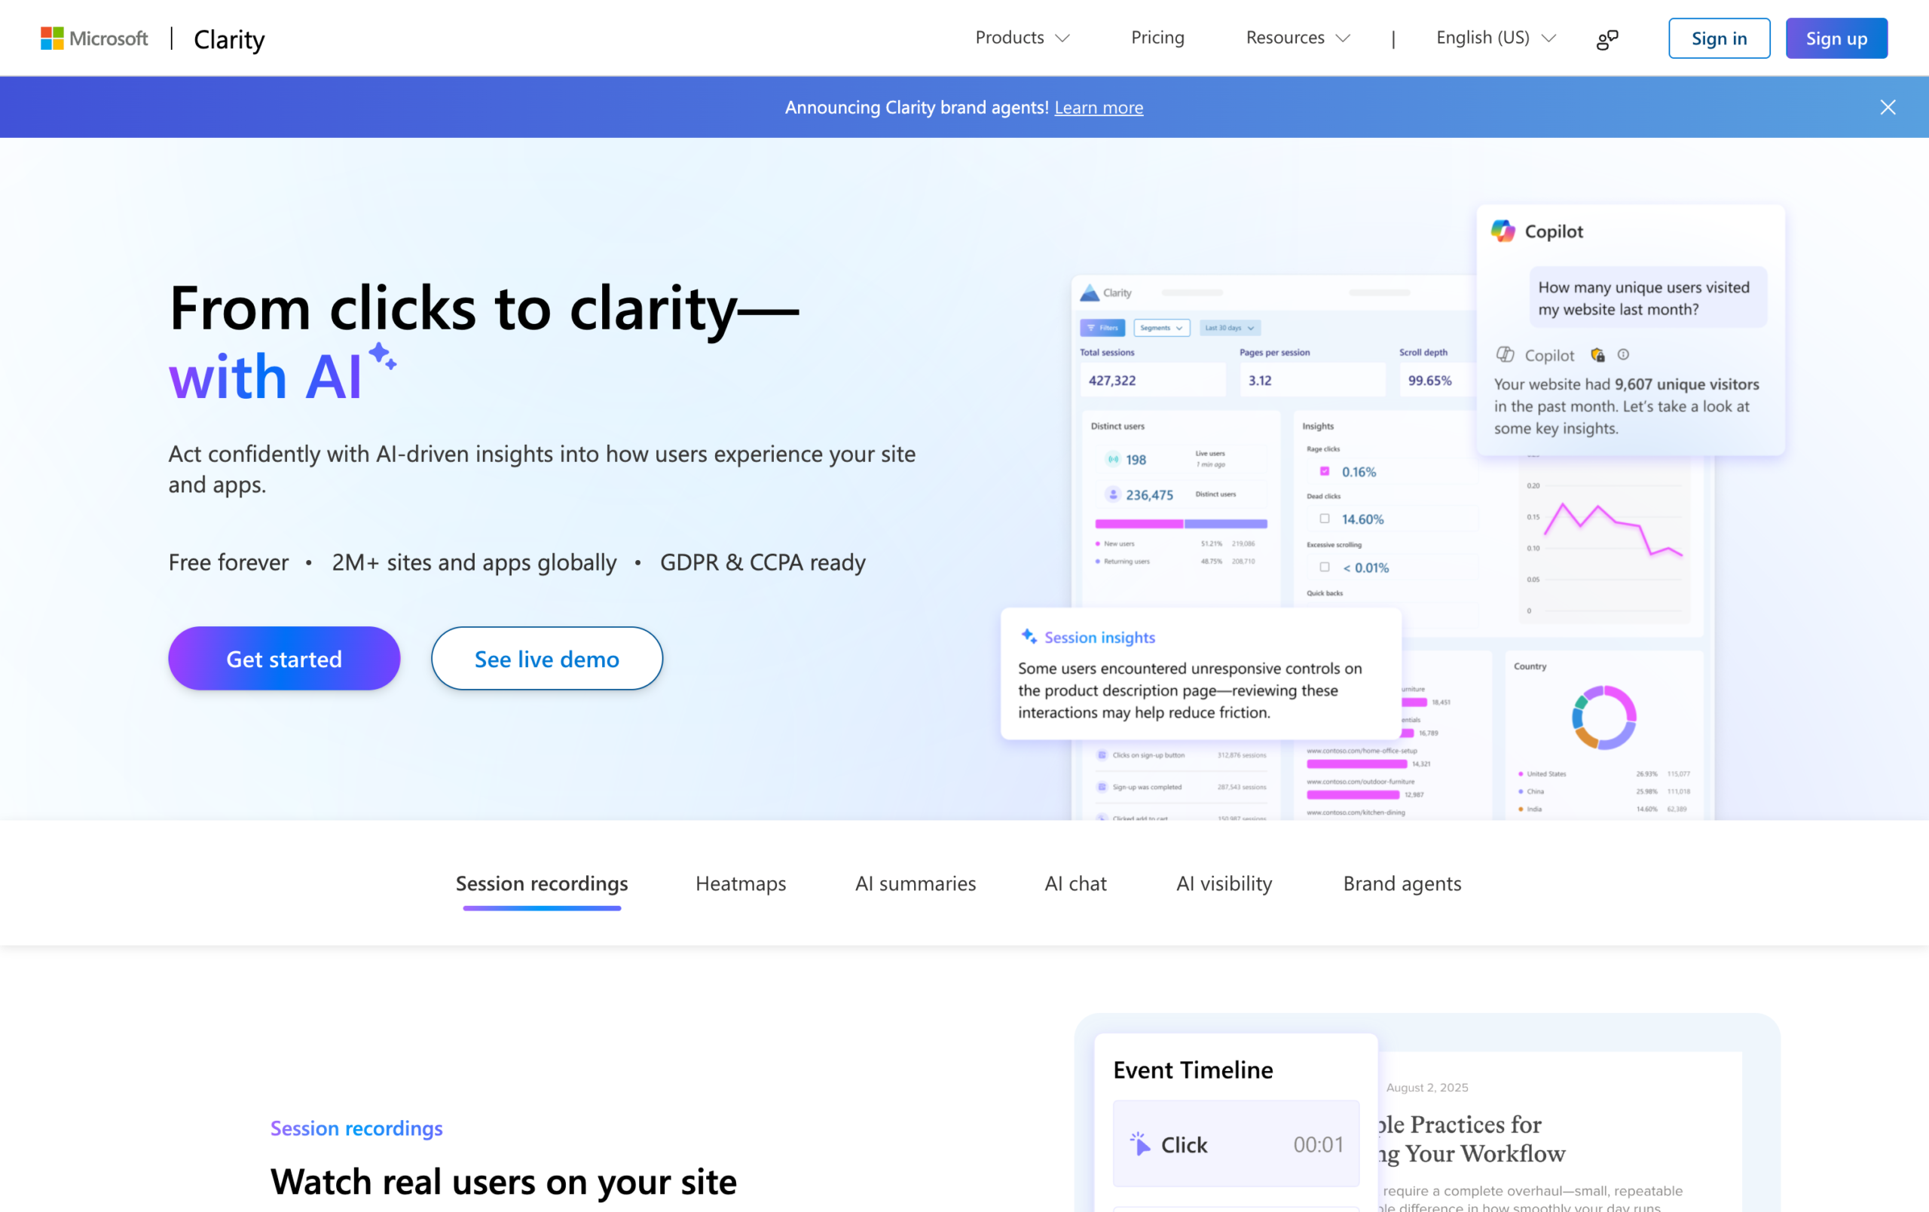The image size is (1929, 1212).
Task: Click the Click event cursor icon
Action: [1139, 1143]
